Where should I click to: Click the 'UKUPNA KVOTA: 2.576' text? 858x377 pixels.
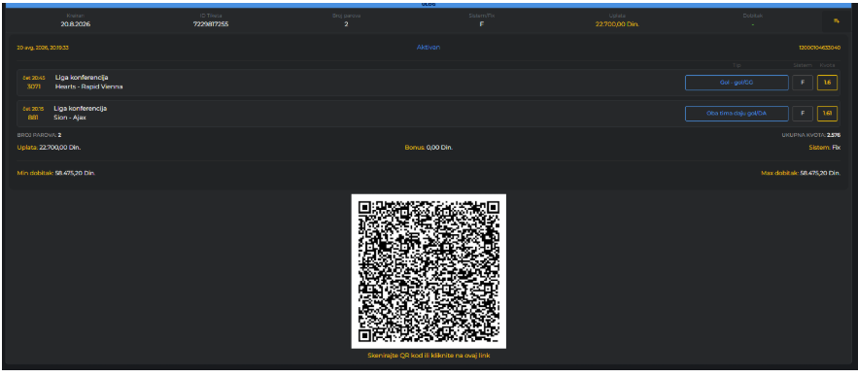click(x=811, y=135)
